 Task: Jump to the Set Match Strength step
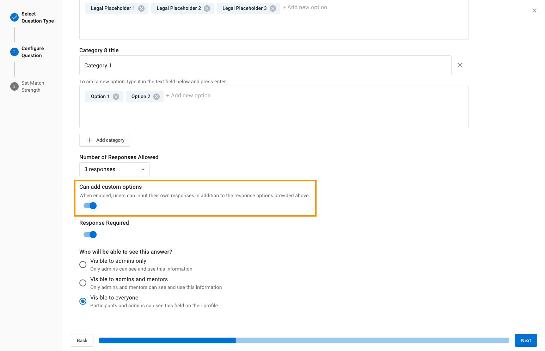pyautogui.click(x=32, y=86)
